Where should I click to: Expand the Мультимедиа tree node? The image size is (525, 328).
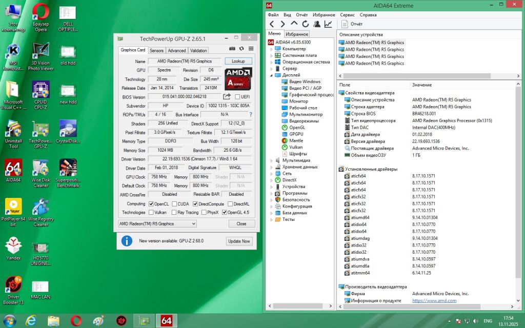point(271,160)
